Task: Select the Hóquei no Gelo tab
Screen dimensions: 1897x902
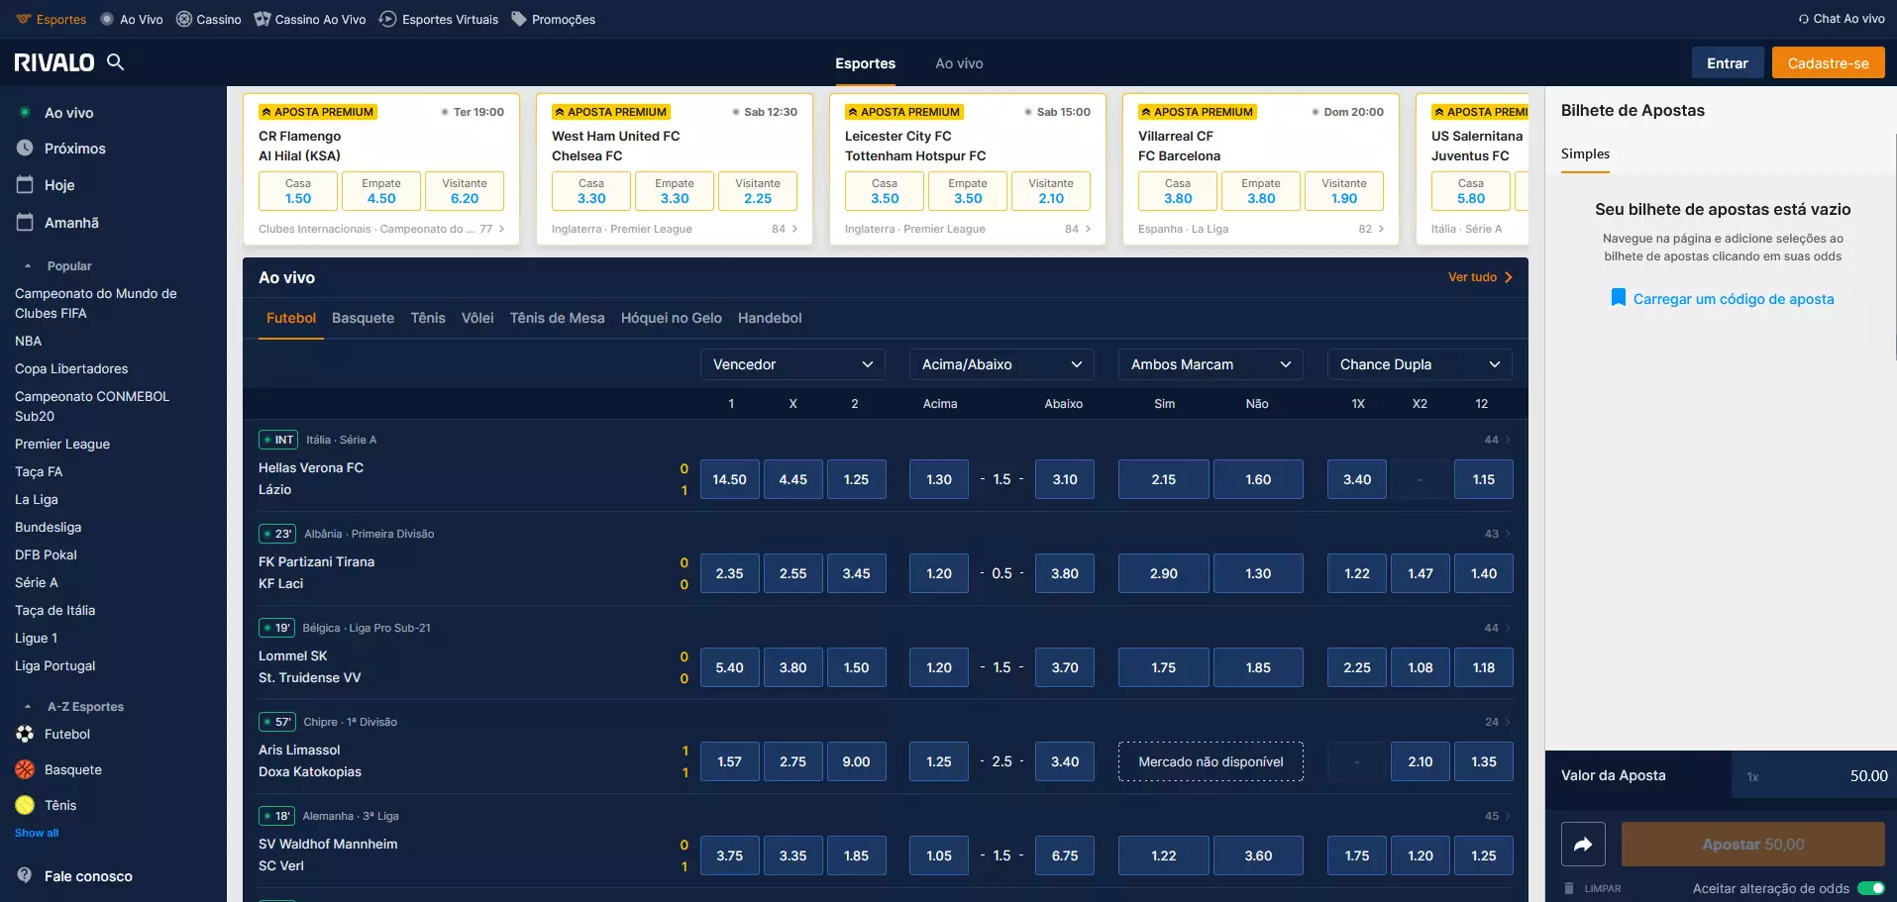Action: pyautogui.click(x=671, y=318)
